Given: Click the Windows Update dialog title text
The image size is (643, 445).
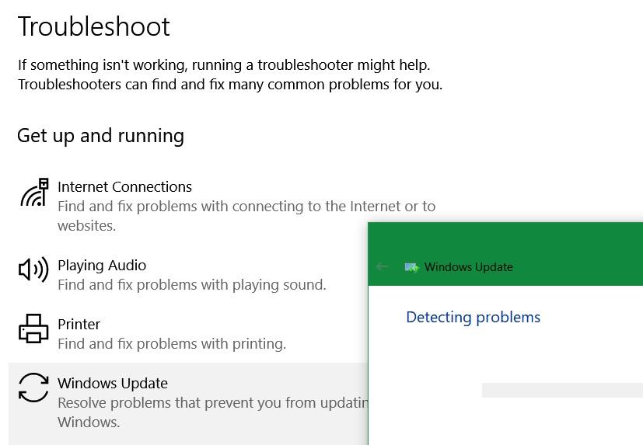Looking at the screenshot, I should click(x=468, y=267).
